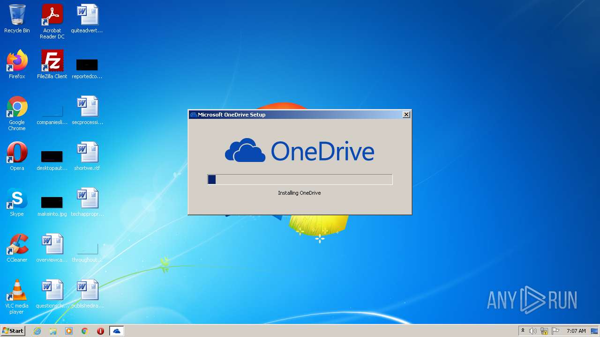Open the network tray icon
Image resolution: width=600 pixels, height=337 pixels.
pyautogui.click(x=544, y=331)
